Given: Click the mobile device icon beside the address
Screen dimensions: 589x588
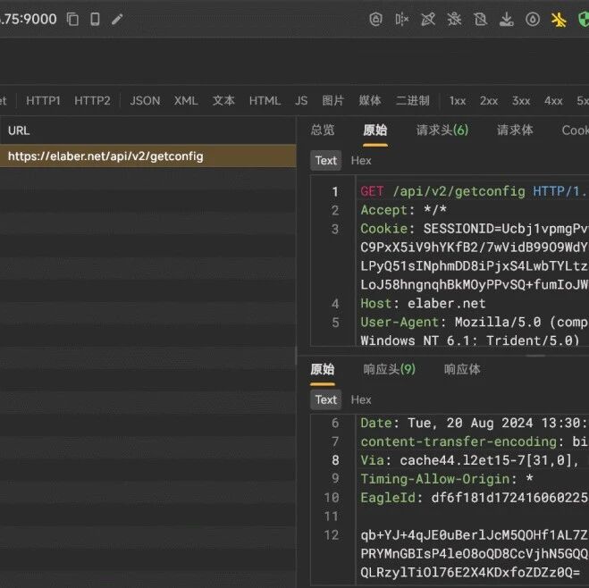Looking at the screenshot, I should tap(95, 19).
